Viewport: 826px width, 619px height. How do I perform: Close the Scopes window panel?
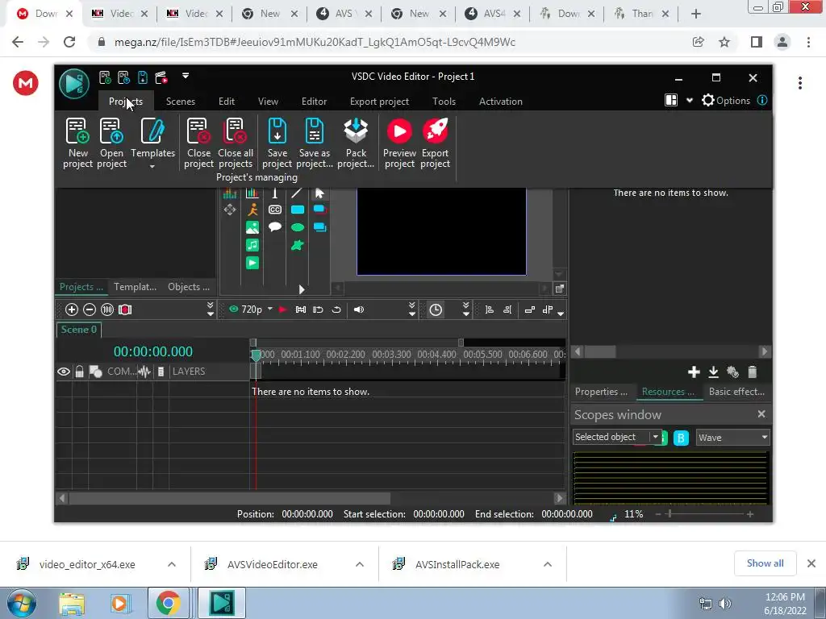pyautogui.click(x=761, y=413)
